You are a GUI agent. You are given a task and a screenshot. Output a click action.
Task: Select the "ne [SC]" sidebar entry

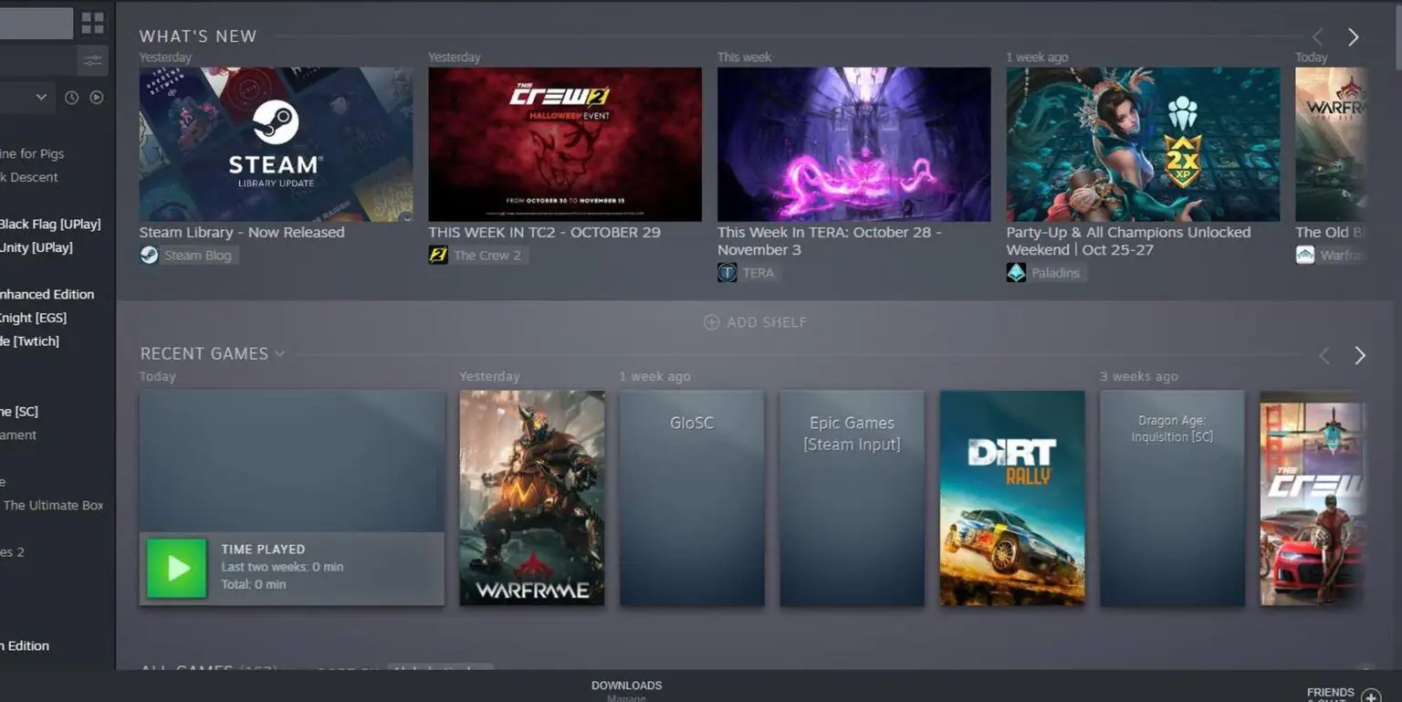point(19,412)
